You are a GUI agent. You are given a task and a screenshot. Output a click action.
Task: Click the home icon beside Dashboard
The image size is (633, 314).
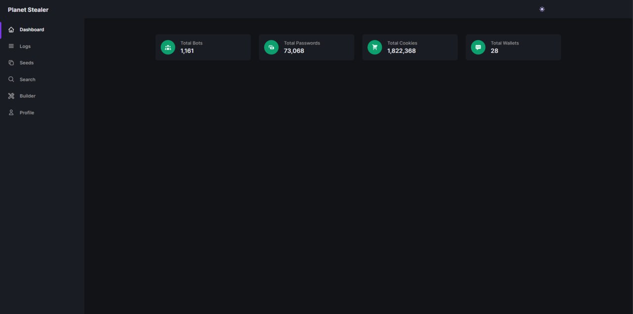[11, 30]
